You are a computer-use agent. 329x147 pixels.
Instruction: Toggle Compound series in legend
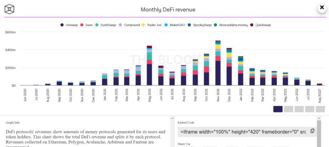click(129, 25)
